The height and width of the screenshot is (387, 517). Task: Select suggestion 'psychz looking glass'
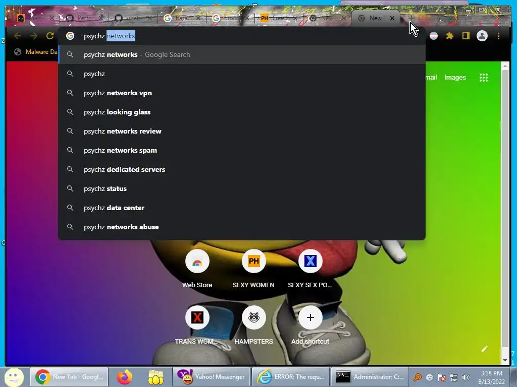coord(242,112)
